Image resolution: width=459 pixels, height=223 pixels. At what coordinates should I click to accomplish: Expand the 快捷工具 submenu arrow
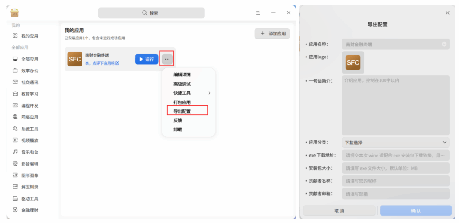(x=209, y=93)
